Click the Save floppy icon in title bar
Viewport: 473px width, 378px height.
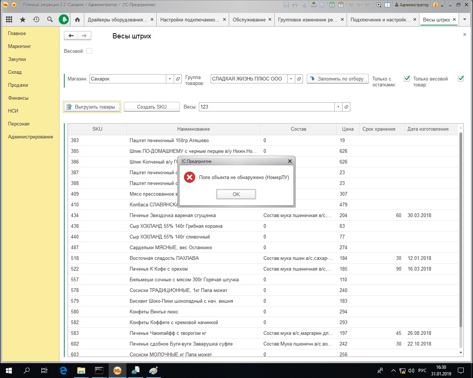click(x=286, y=5)
